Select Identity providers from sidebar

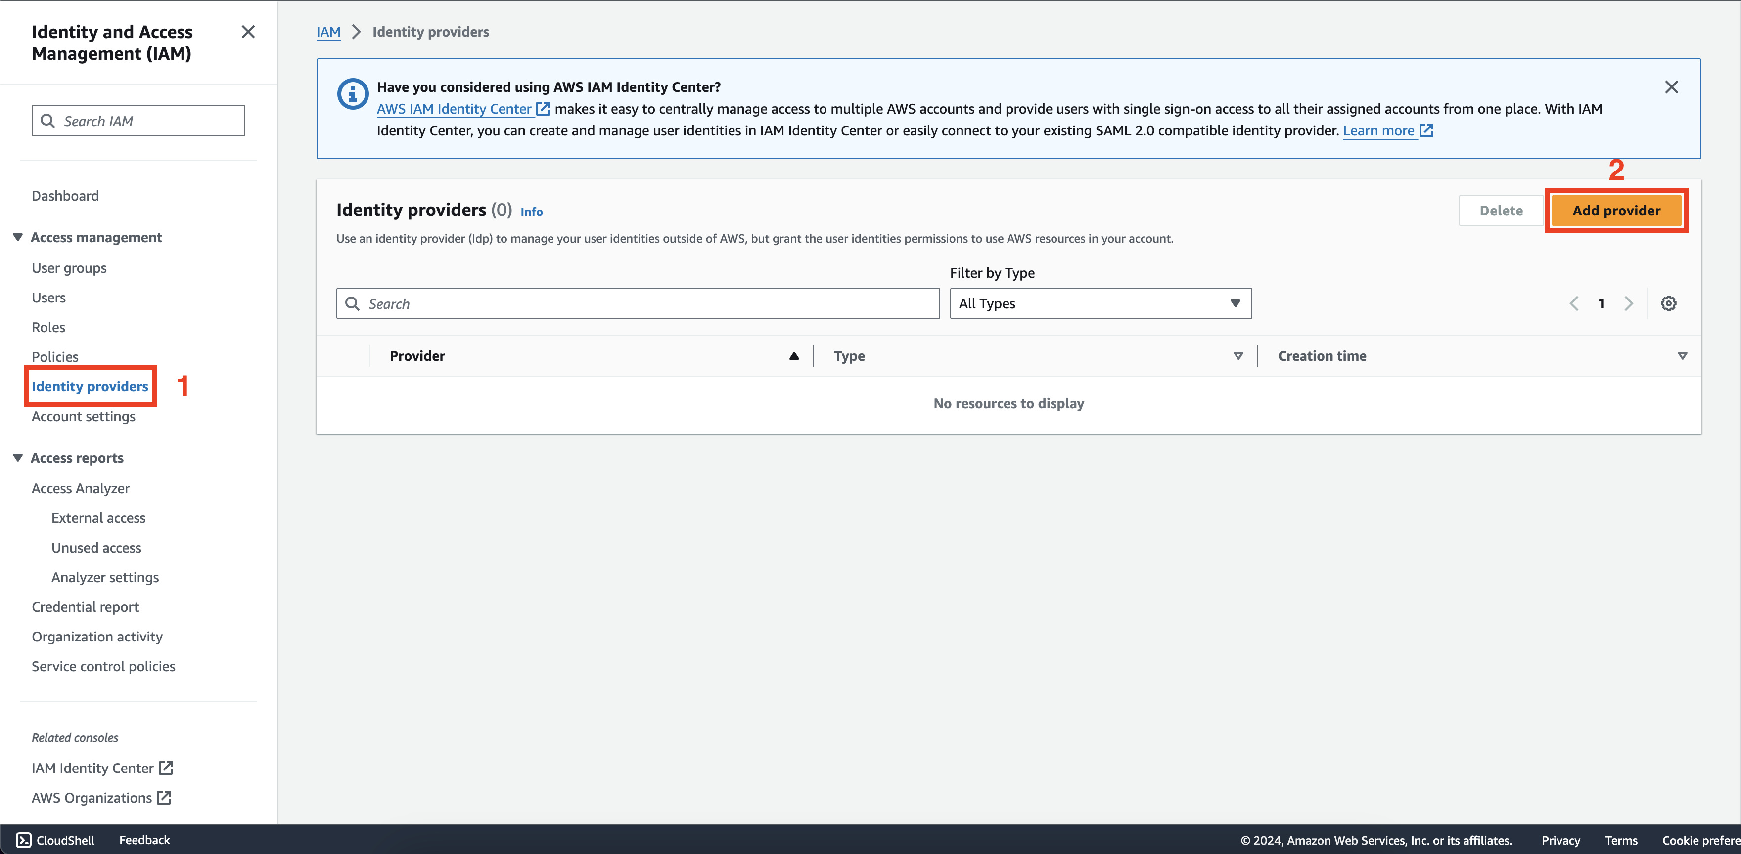(x=90, y=385)
